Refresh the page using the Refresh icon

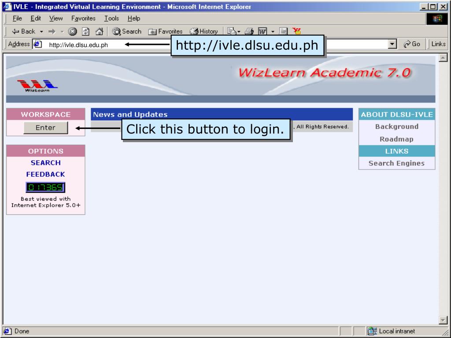tap(86, 31)
